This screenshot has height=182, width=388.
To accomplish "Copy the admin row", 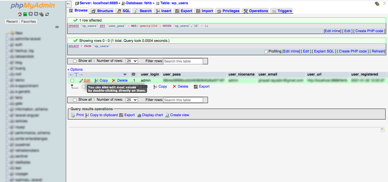I will click(x=101, y=80).
